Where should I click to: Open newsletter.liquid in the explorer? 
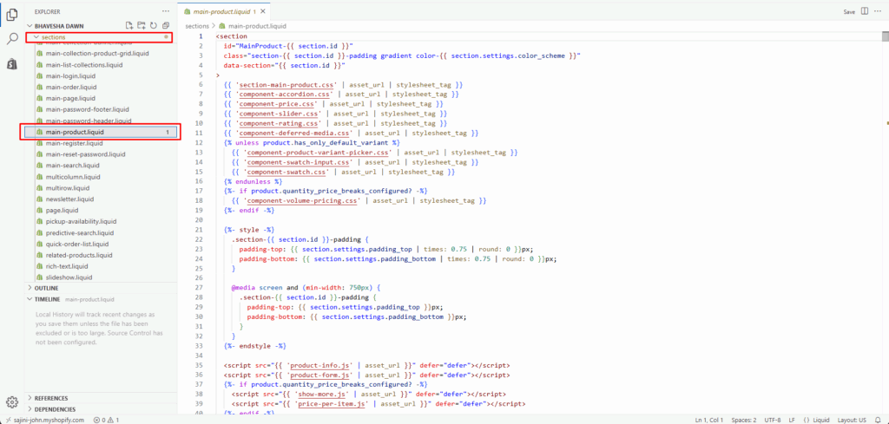tap(69, 199)
